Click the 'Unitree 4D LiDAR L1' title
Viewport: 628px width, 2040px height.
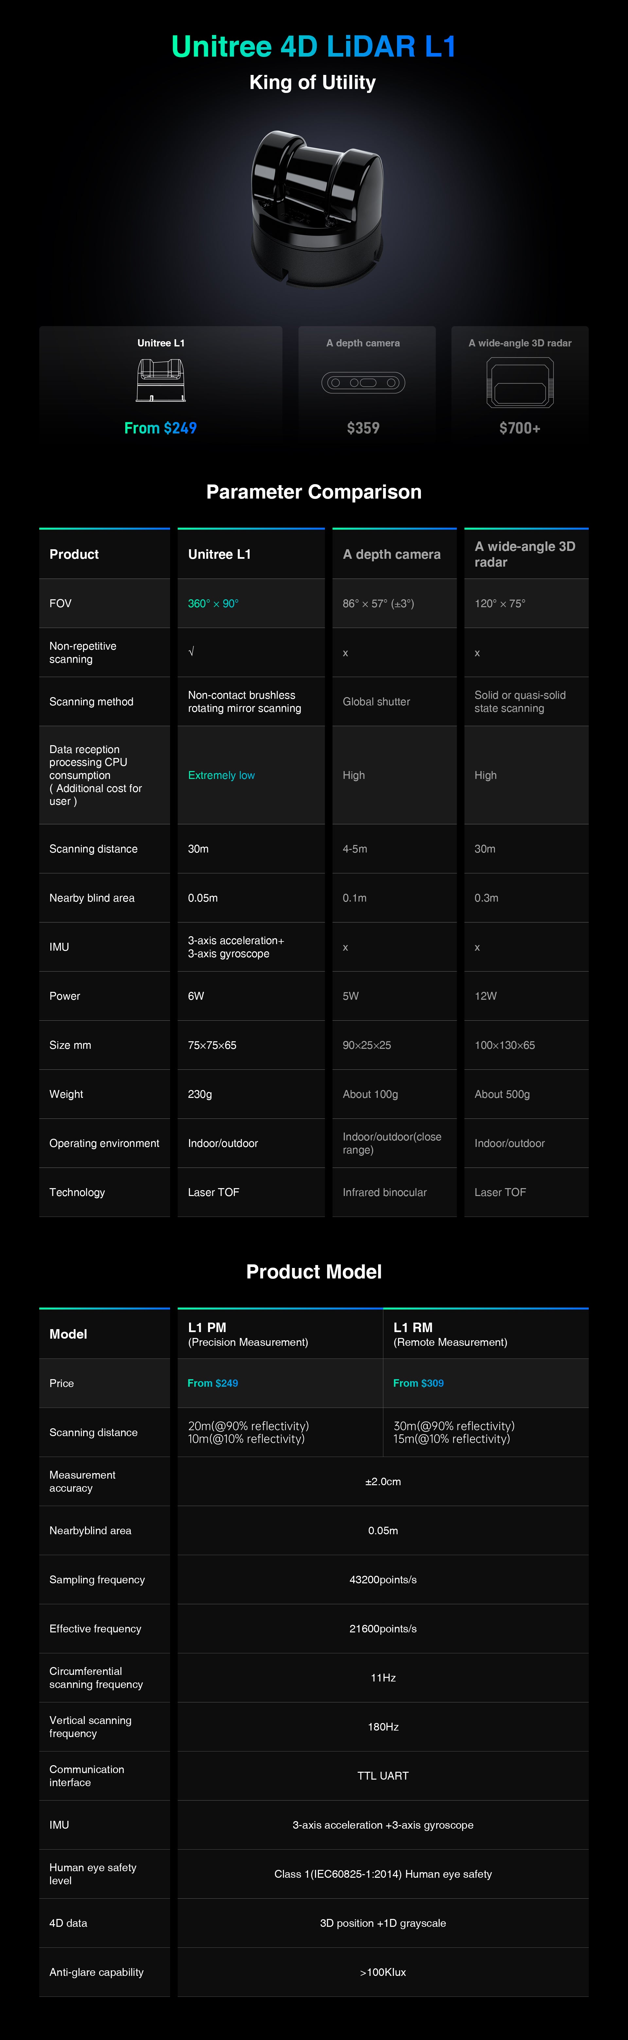pos(314,47)
